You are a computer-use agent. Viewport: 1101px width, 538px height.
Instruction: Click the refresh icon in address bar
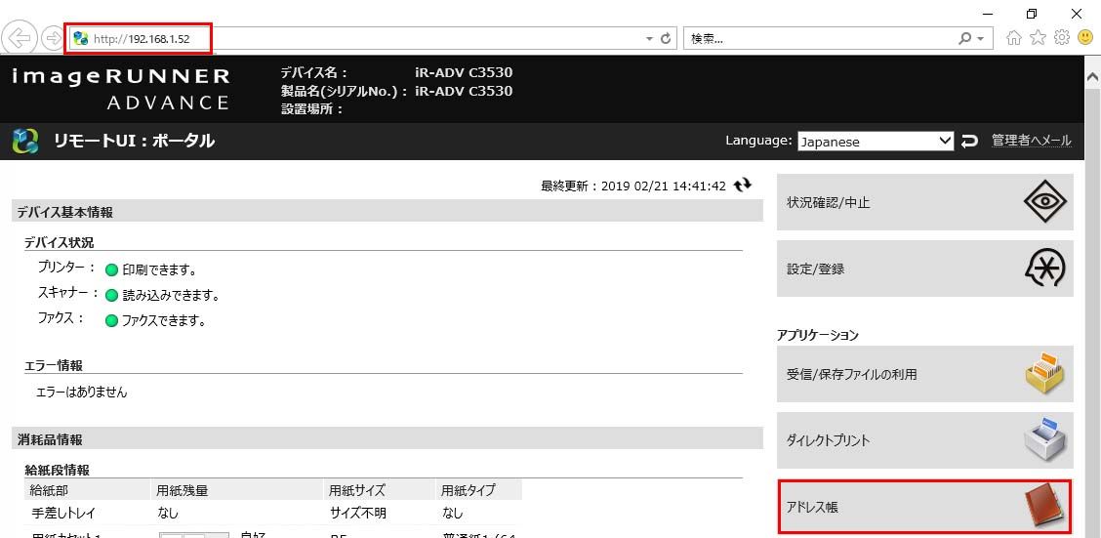click(667, 39)
